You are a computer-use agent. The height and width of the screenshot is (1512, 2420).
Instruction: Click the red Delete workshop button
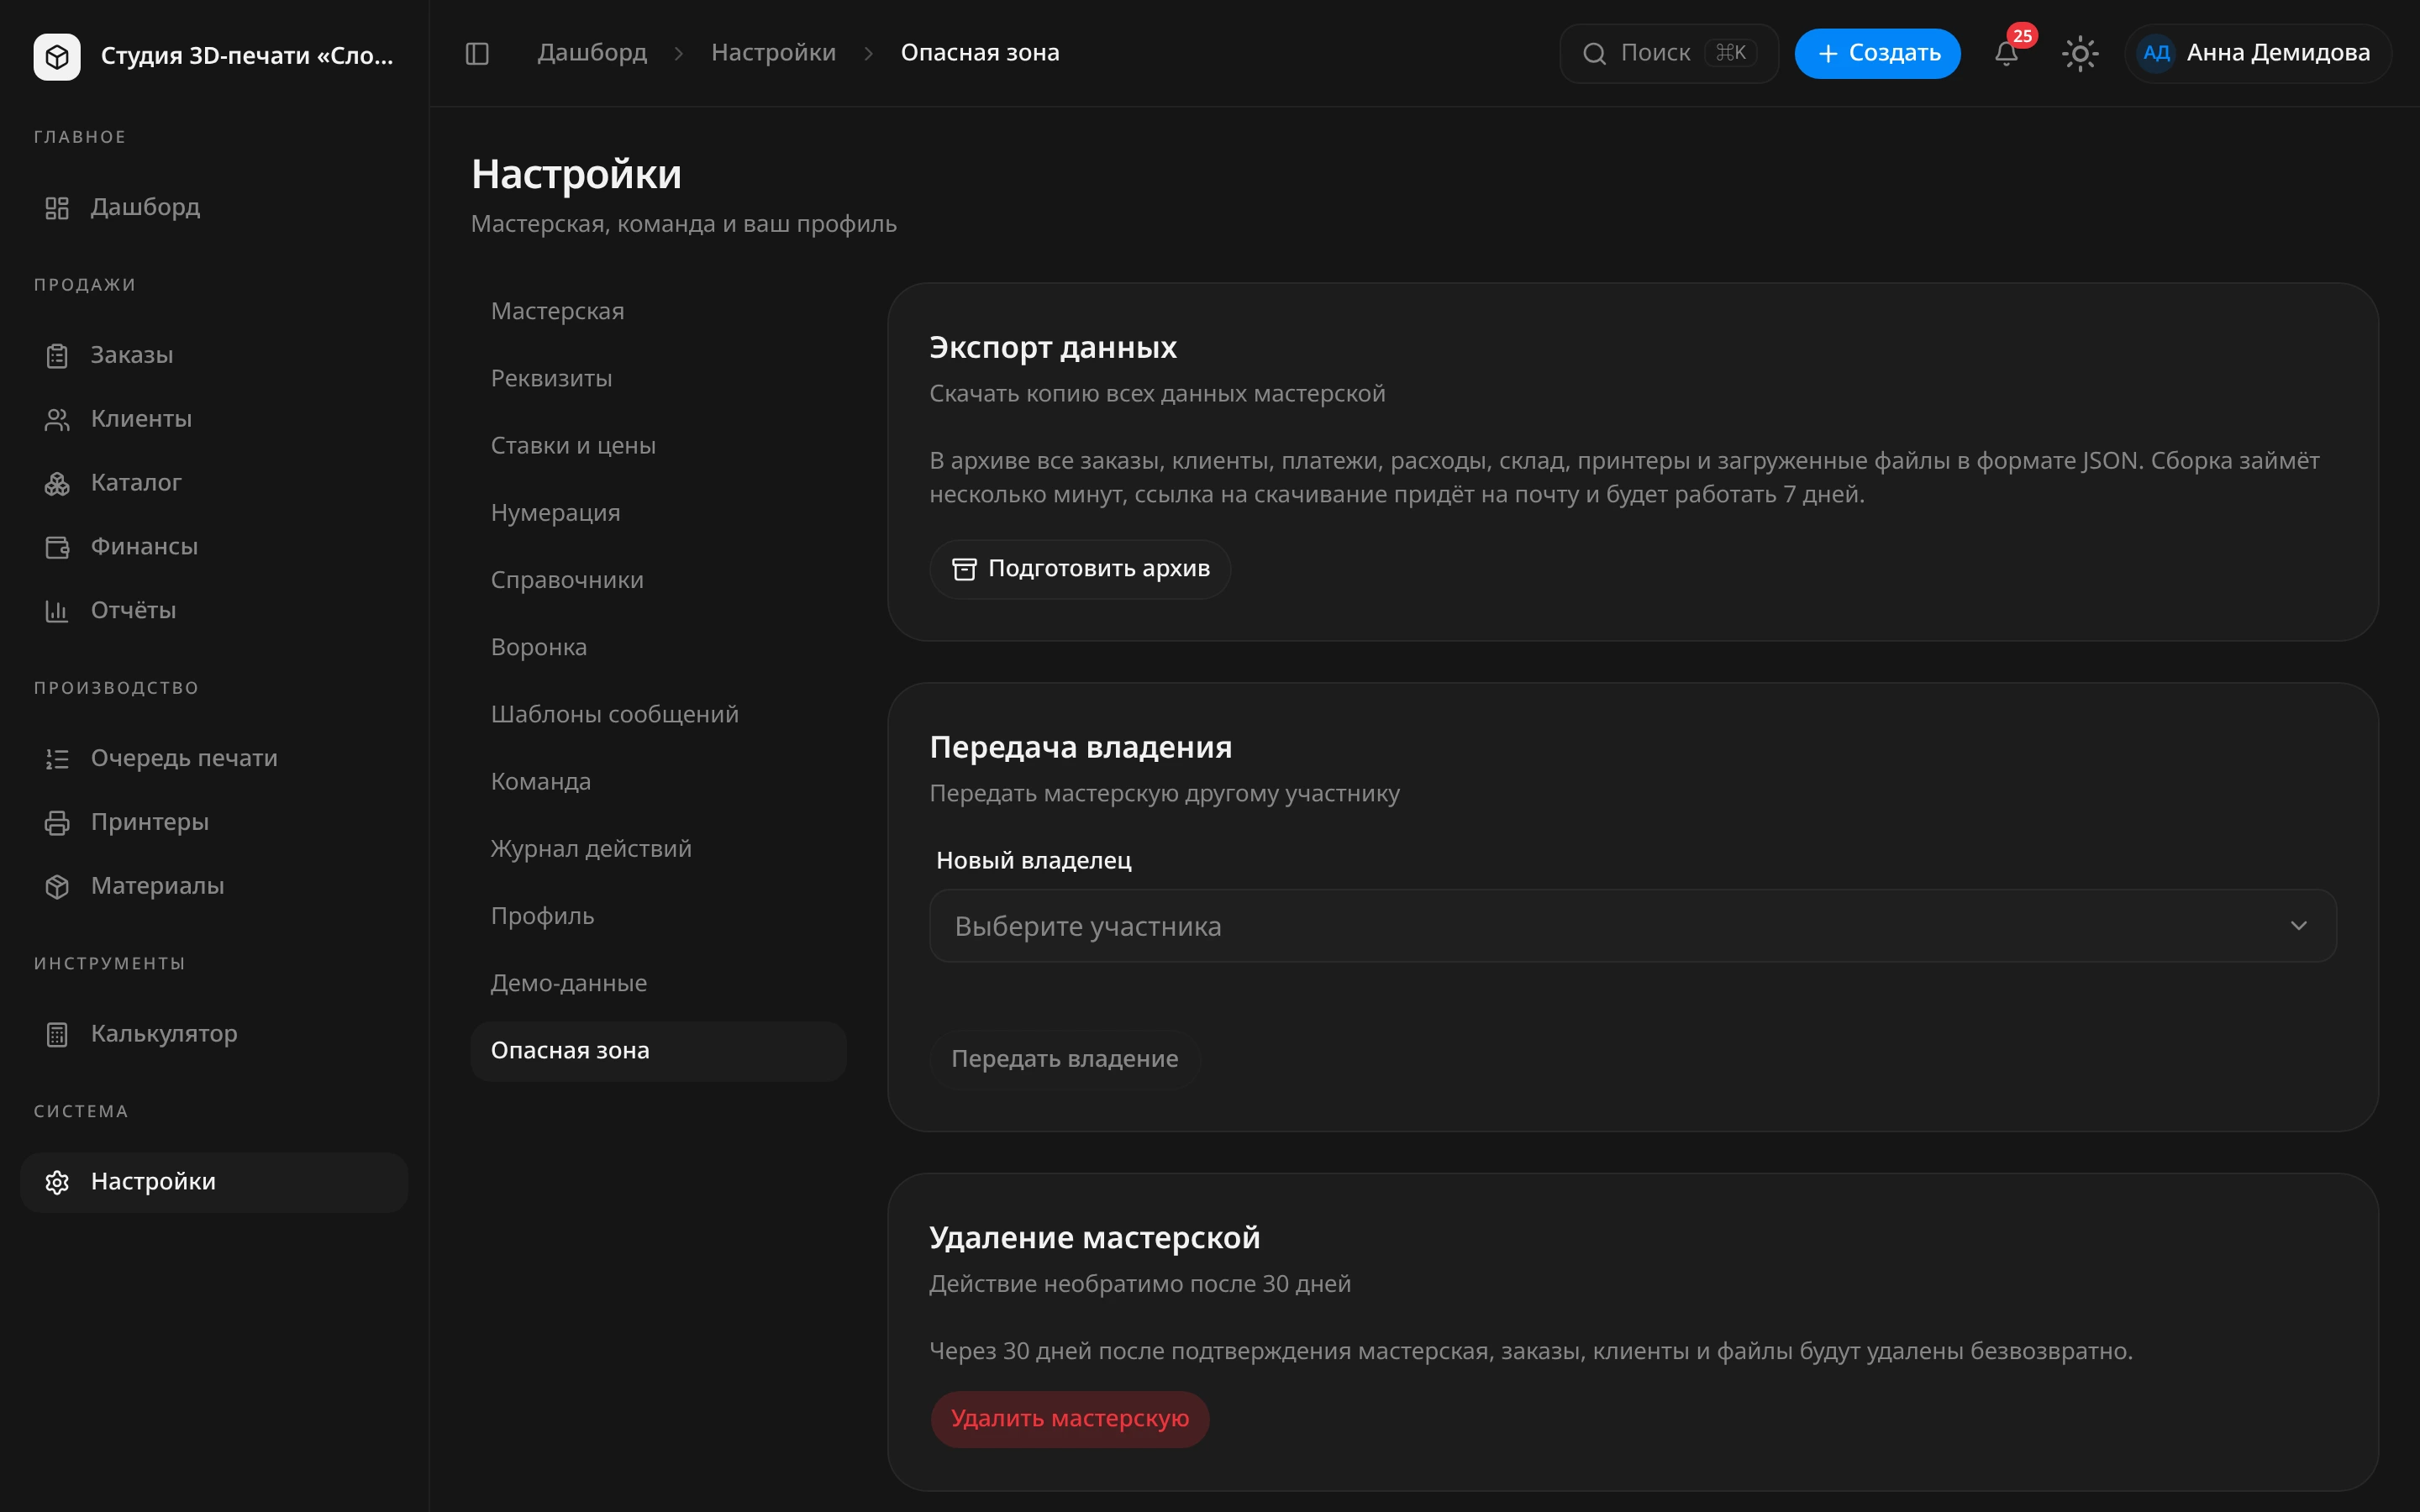point(1070,1419)
